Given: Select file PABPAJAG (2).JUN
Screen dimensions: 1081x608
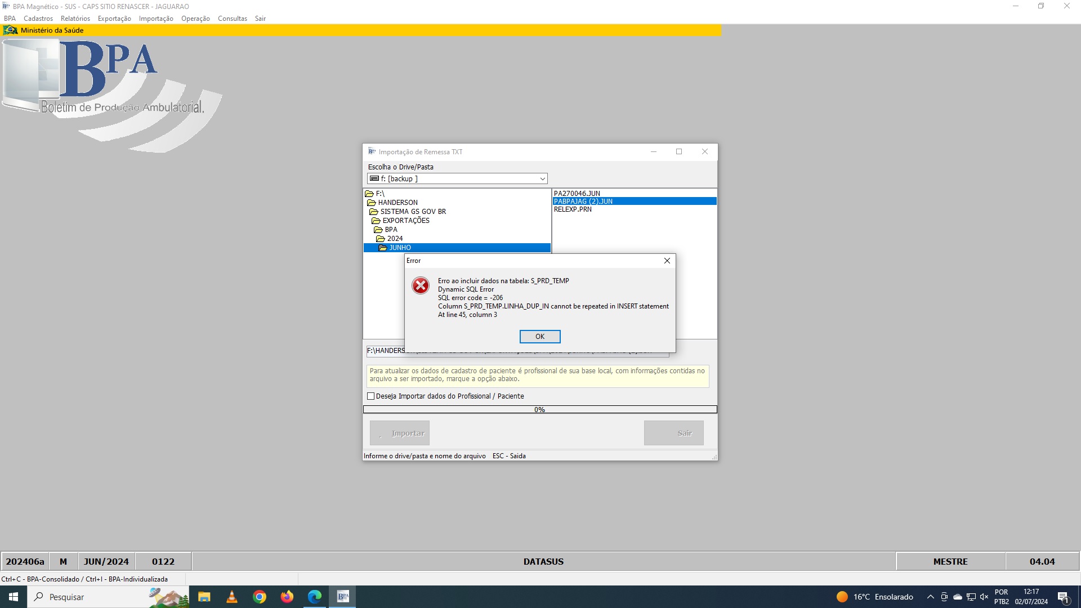Looking at the screenshot, I should click(x=634, y=201).
